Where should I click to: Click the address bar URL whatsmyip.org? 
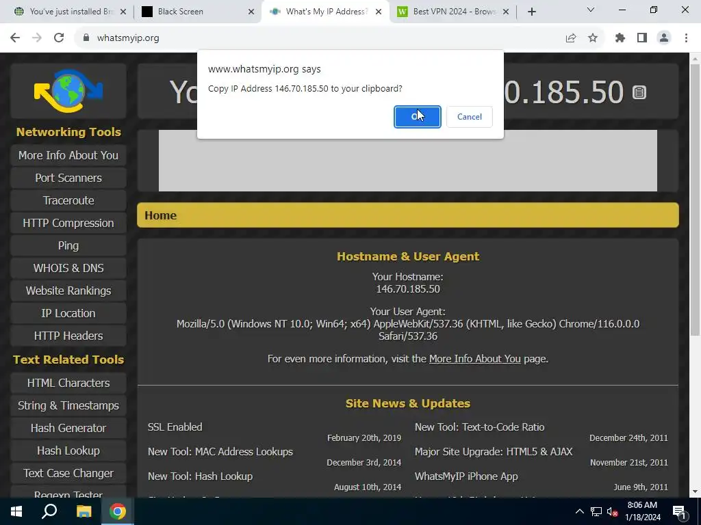(x=128, y=38)
